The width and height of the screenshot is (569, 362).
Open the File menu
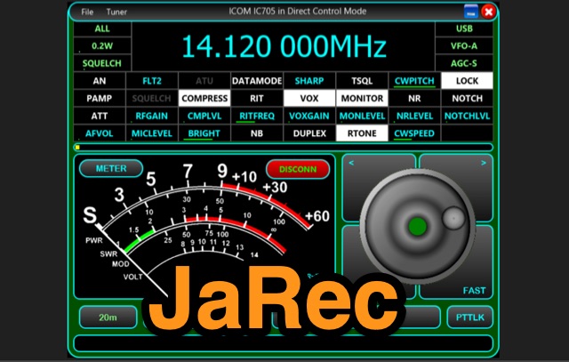coord(87,12)
